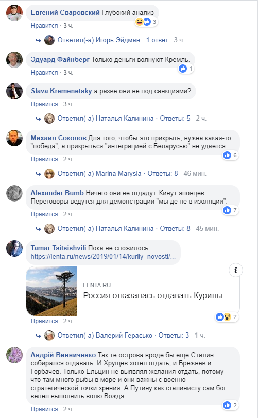Open Slava Kremenetsky's profile name link
Viewport: 258px width, 418px height.
click(x=61, y=91)
